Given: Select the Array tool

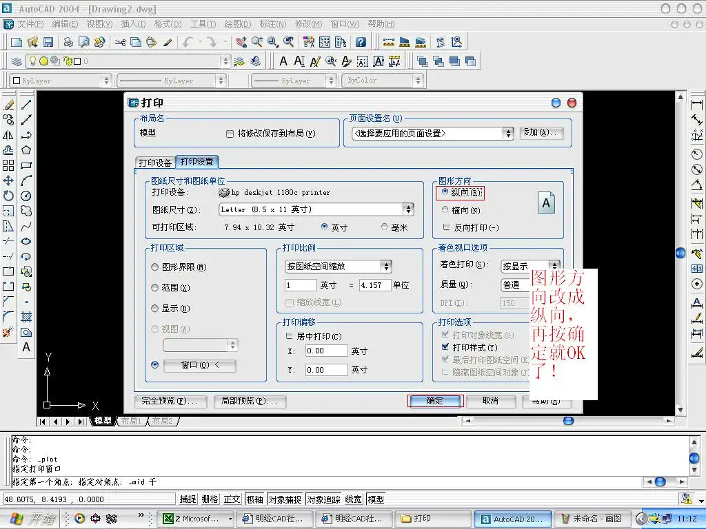Looking at the screenshot, I should point(8,165).
